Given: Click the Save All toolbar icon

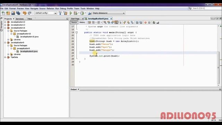Looking at the screenshot, I should [18, 13].
